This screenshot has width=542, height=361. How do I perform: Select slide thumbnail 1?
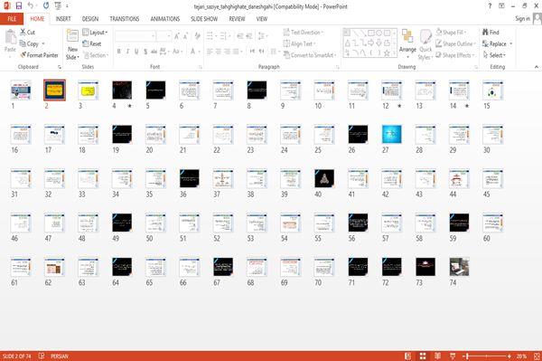coord(21,90)
